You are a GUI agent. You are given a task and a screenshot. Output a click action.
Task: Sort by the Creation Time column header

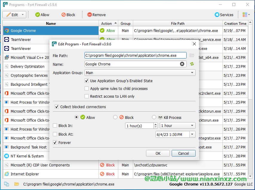235,24
